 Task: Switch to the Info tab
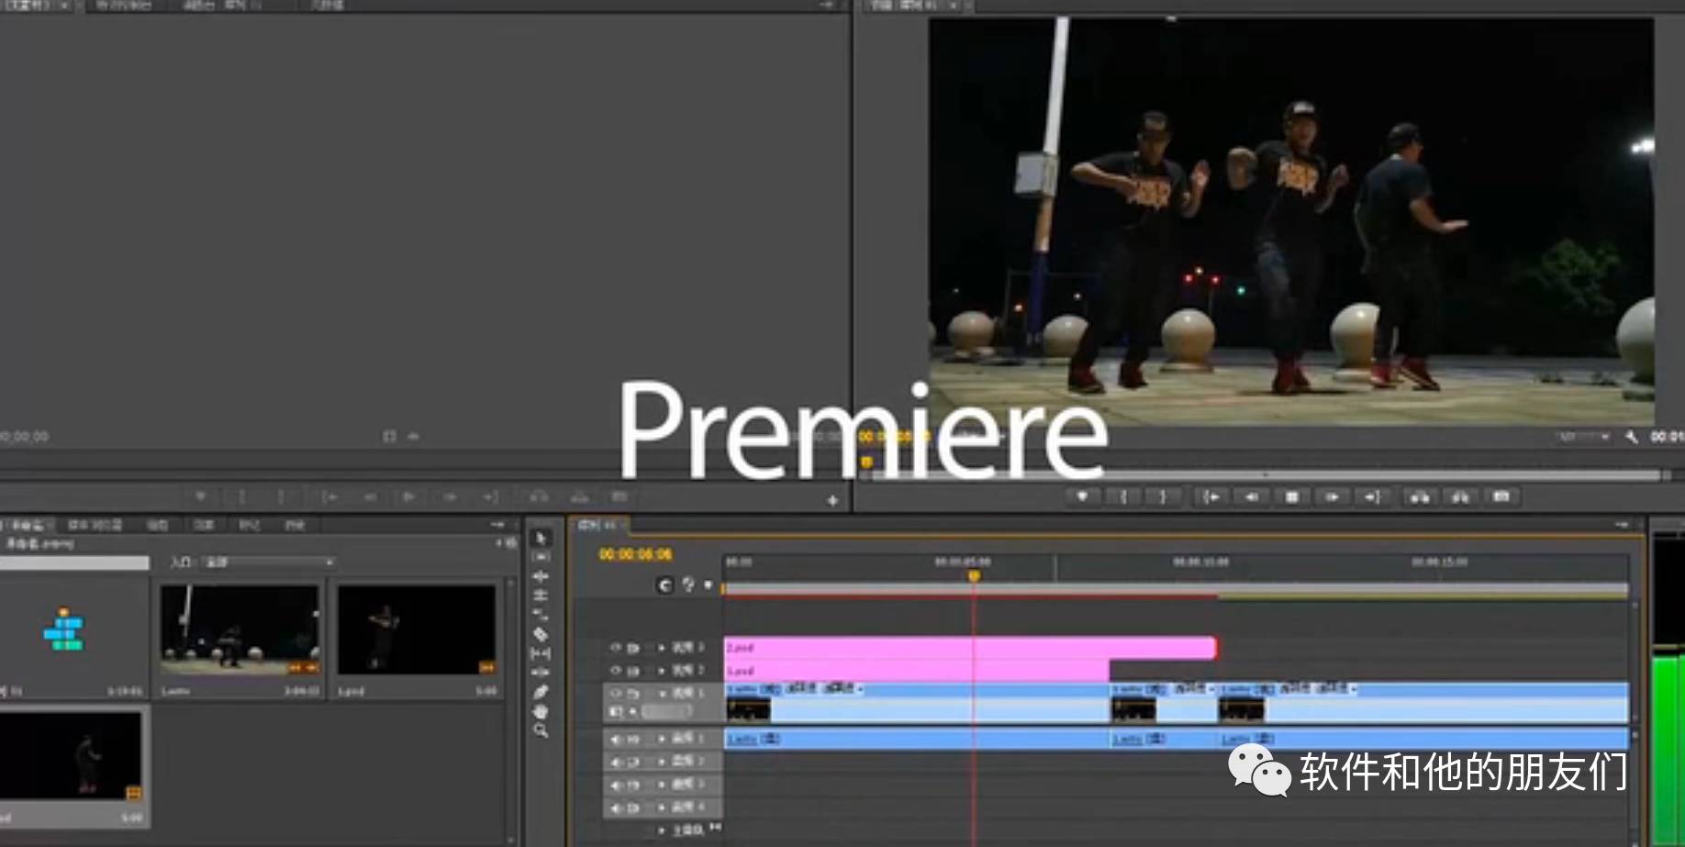pyautogui.click(x=158, y=525)
